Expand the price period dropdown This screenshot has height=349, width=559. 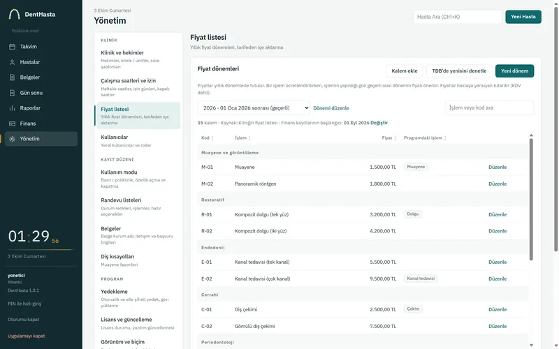pyautogui.click(x=254, y=108)
